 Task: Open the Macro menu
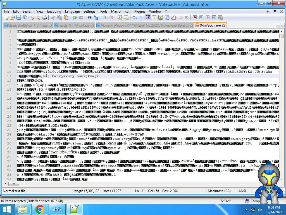coord(116,11)
